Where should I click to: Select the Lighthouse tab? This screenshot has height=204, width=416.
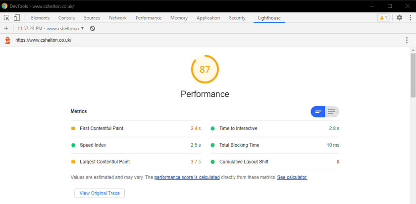269,18
